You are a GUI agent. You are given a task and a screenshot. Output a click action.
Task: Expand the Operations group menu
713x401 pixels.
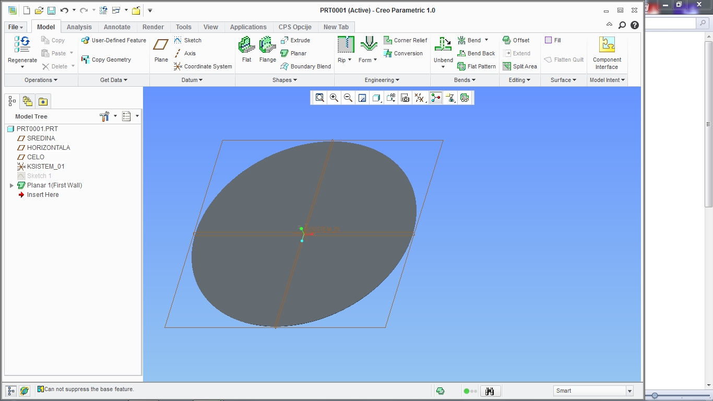pyautogui.click(x=41, y=80)
